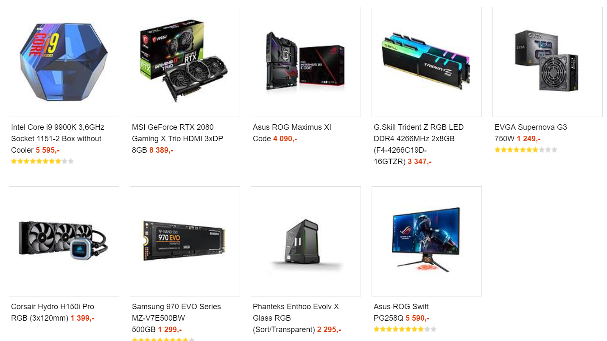Click the Asus ROG Swift PG258Q link
The image size is (607, 341).
[x=401, y=312]
